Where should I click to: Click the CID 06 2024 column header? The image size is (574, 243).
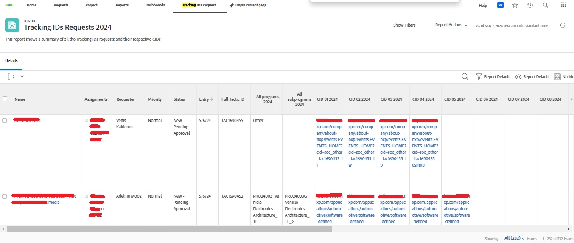pyautogui.click(x=487, y=99)
